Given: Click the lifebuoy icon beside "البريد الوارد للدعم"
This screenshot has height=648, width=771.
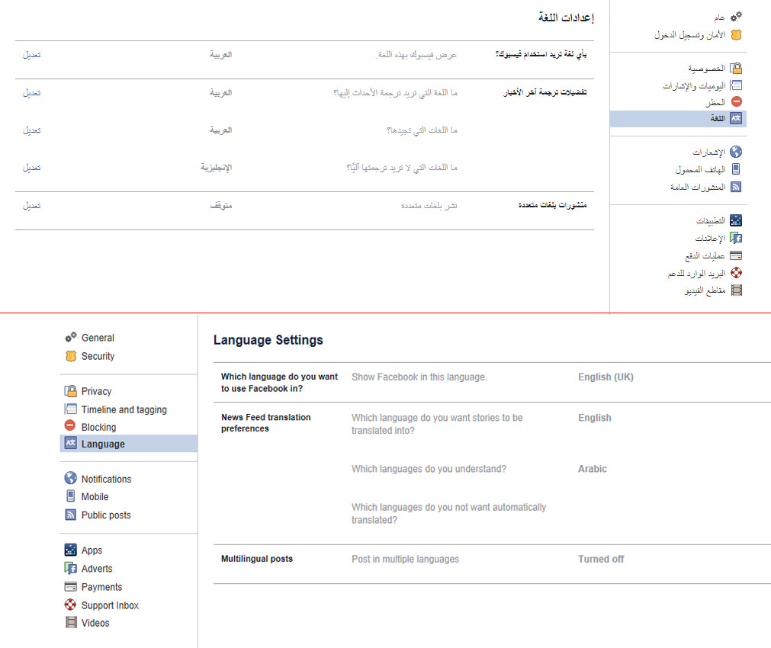Looking at the screenshot, I should pos(736,272).
